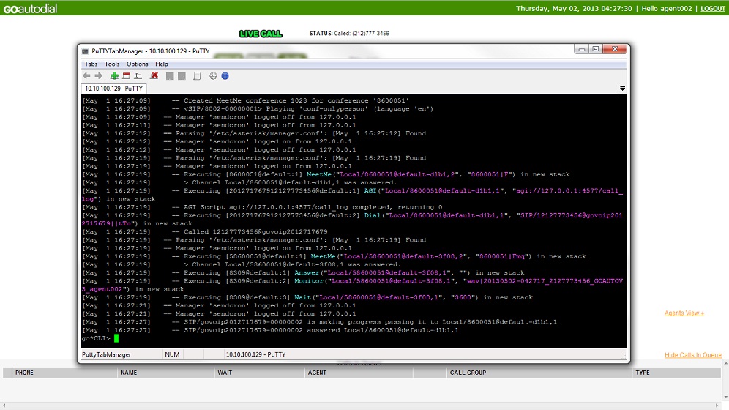Screen dimensions: 729x410
Task: Click 'AGI Script ... completed, returning 0' log line
Action: click(262, 207)
